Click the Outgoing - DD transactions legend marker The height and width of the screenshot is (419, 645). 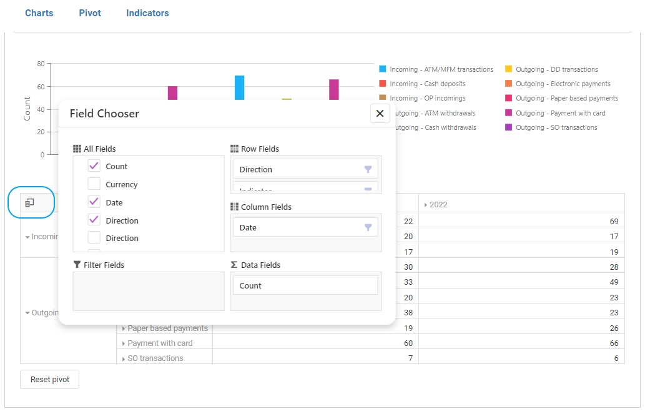point(509,69)
